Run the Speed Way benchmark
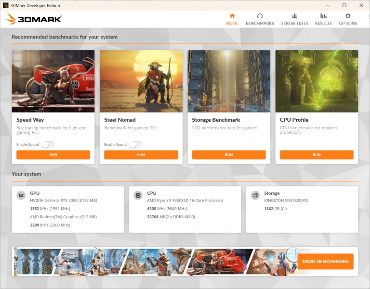This screenshot has height=289, width=370. coord(53,155)
